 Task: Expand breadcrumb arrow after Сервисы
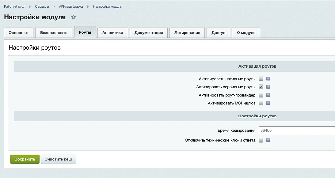(x=54, y=7)
